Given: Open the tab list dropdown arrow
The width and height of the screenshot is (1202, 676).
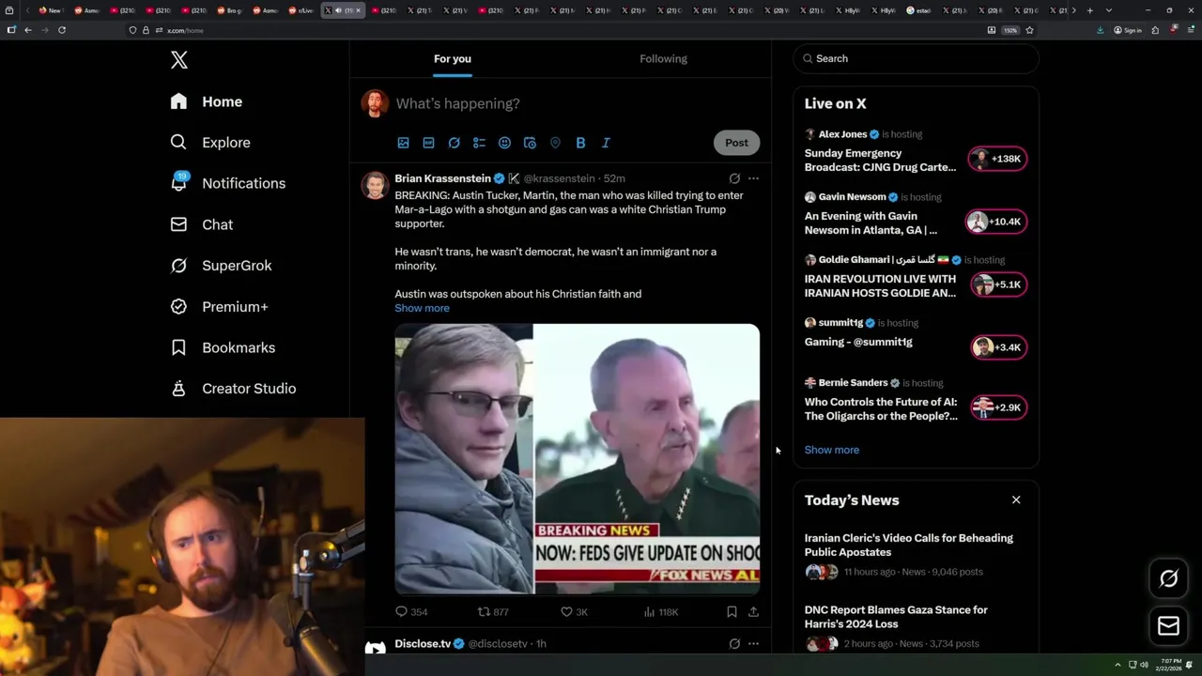Looking at the screenshot, I should (1109, 10).
